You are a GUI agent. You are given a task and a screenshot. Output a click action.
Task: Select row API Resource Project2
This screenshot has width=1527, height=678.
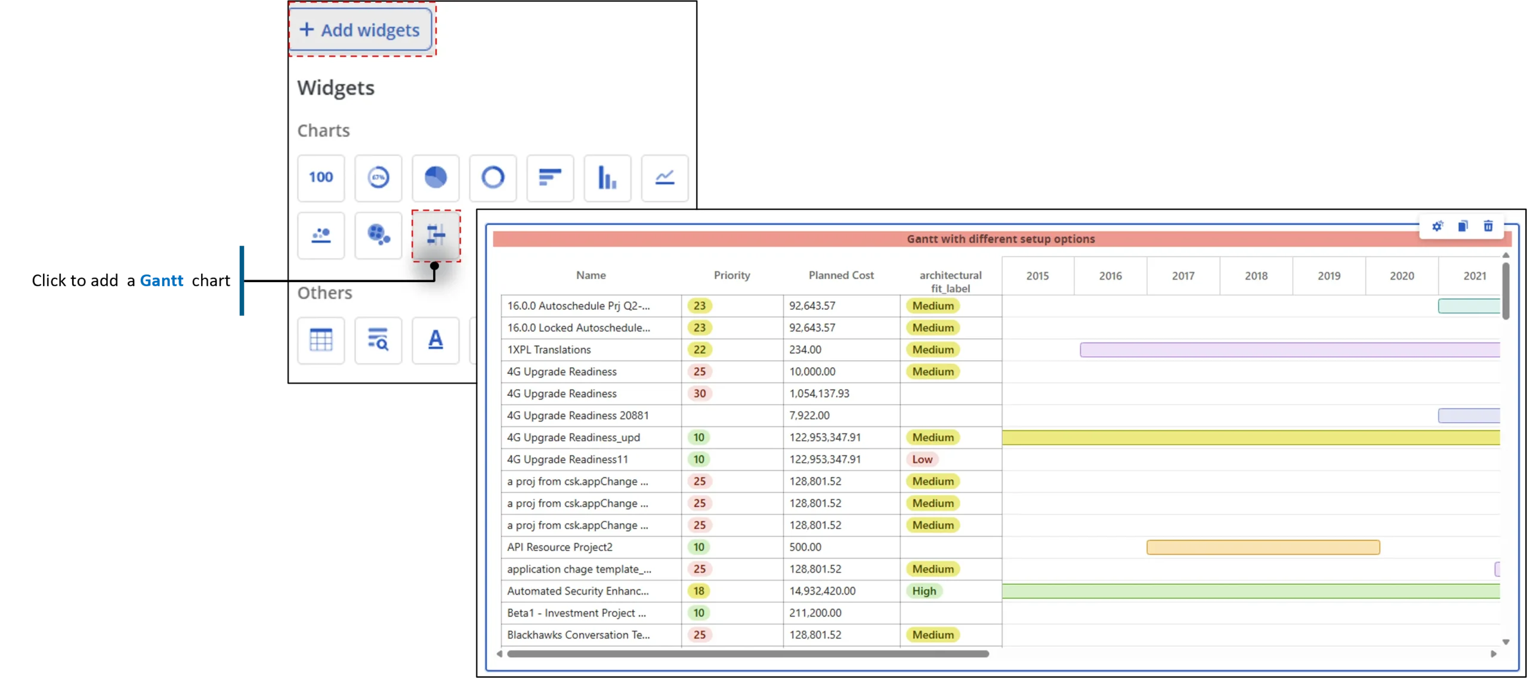[x=751, y=547]
